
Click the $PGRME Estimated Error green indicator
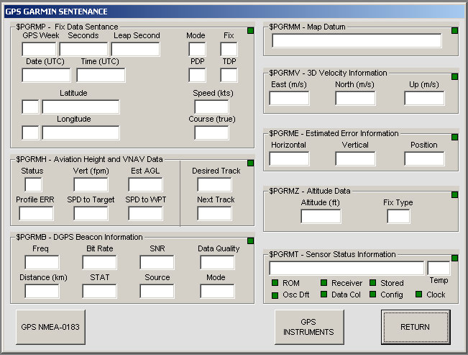[x=454, y=137]
